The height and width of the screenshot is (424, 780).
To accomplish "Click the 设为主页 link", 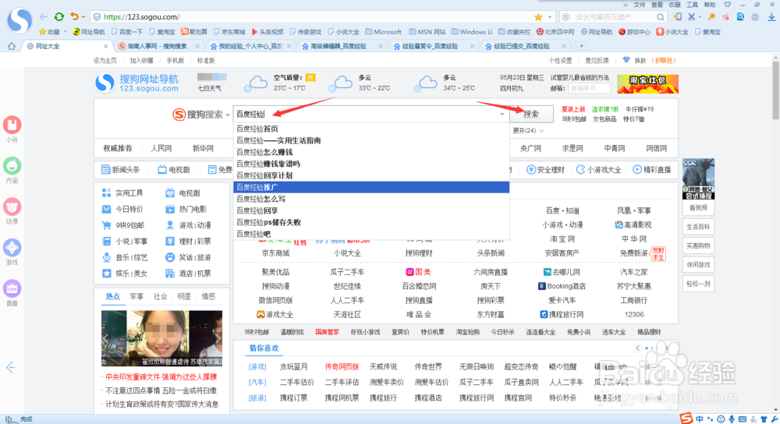I will [x=105, y=61].
